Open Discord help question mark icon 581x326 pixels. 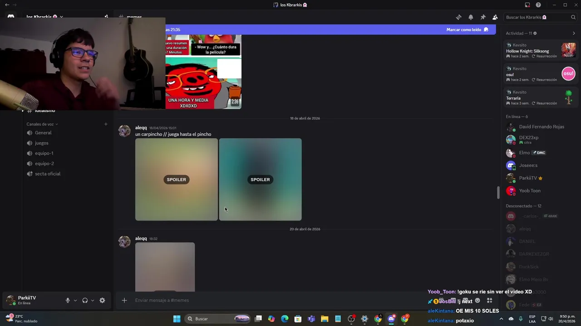tap(538, 5)
